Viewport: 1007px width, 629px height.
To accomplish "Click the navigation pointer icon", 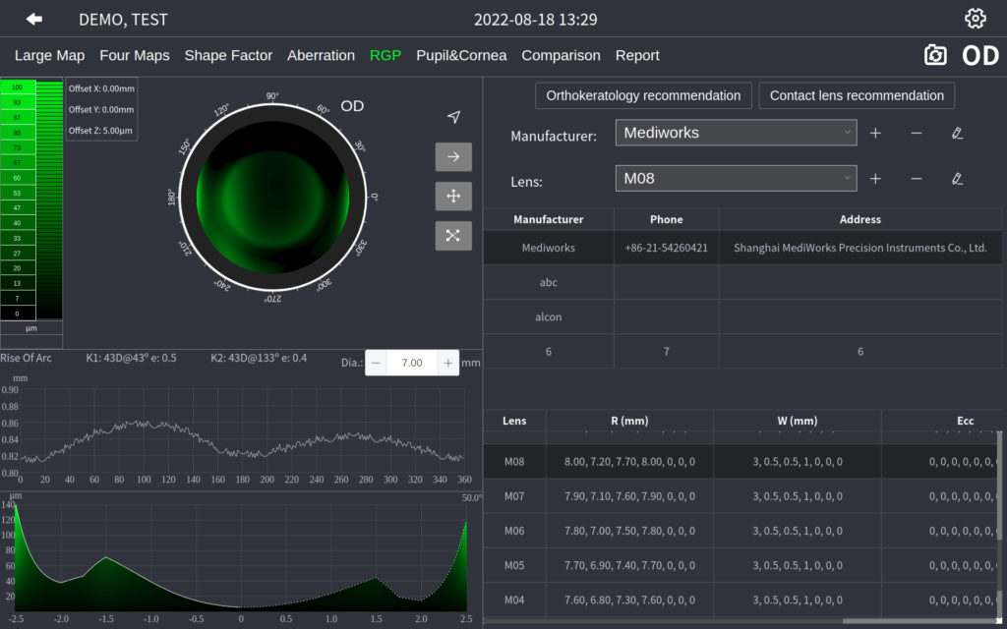I will 453,118.
